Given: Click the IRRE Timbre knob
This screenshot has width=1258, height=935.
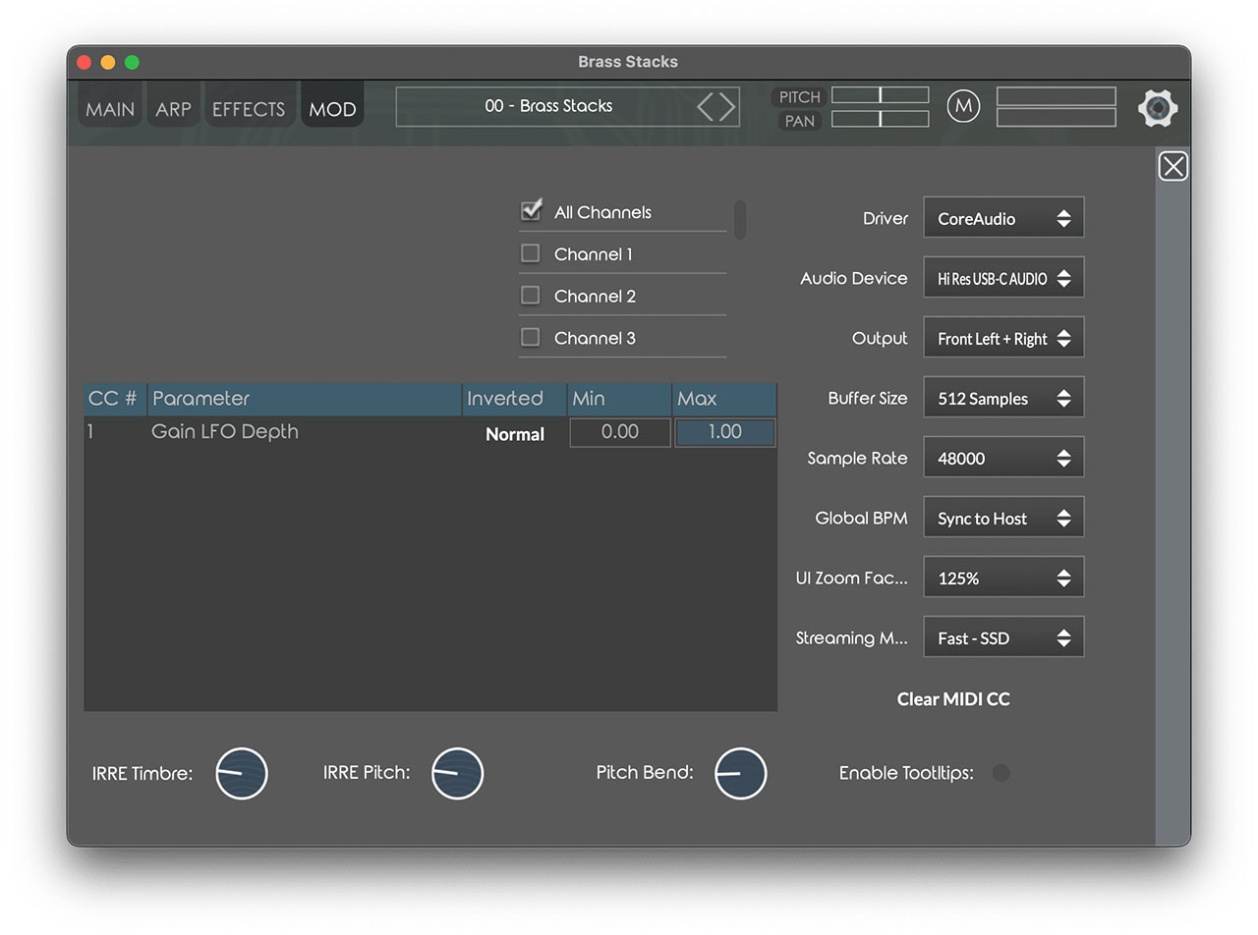Looking at the screenshot, I should click(242, 773).
